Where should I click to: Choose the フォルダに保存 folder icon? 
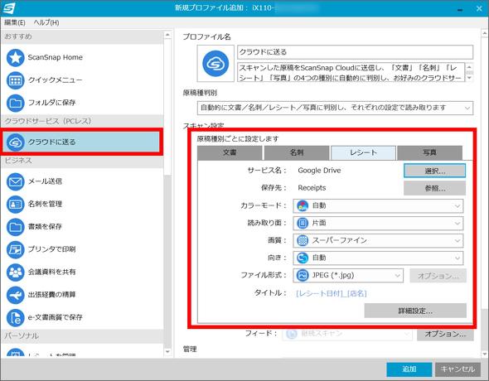click(15, 103)
